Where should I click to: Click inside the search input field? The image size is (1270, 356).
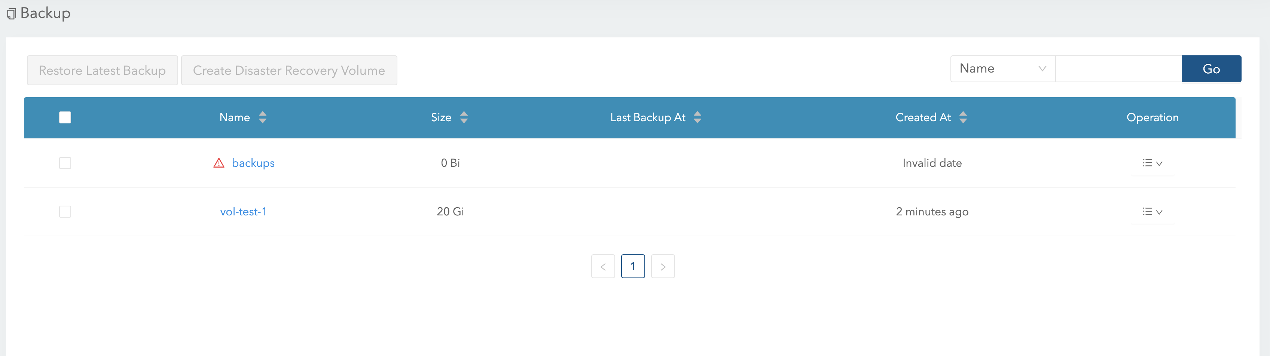(1118, 68)
